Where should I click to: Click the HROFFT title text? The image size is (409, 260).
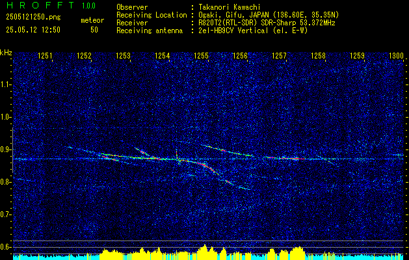point(41,5)
